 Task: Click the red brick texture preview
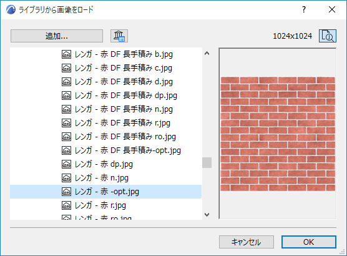click(278, 134)
